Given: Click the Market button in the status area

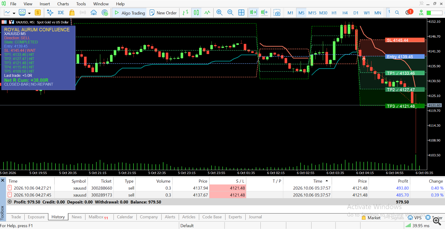Looking at the screenshot, I should coord(371,218).
